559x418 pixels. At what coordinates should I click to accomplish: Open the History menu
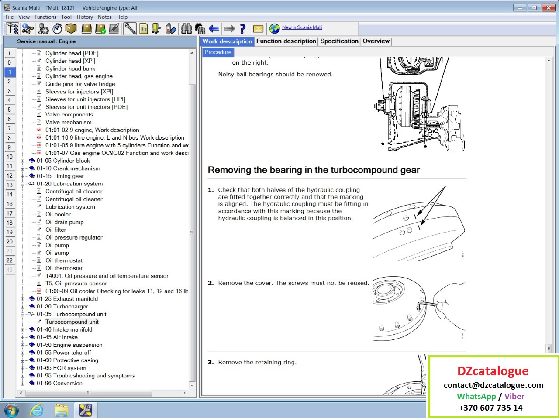pos(85,17)
